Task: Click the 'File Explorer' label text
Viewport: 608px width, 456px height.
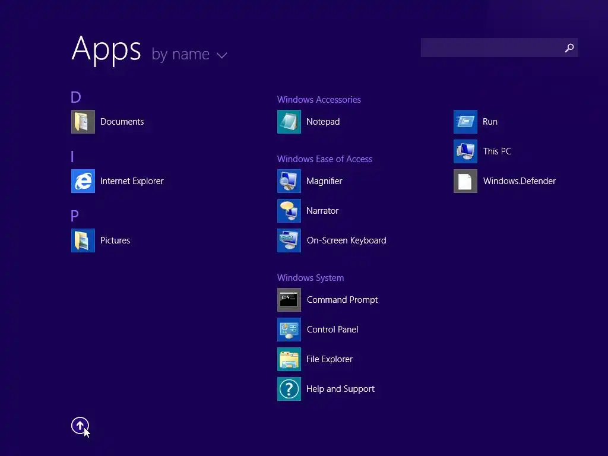Action: point(329,359)
